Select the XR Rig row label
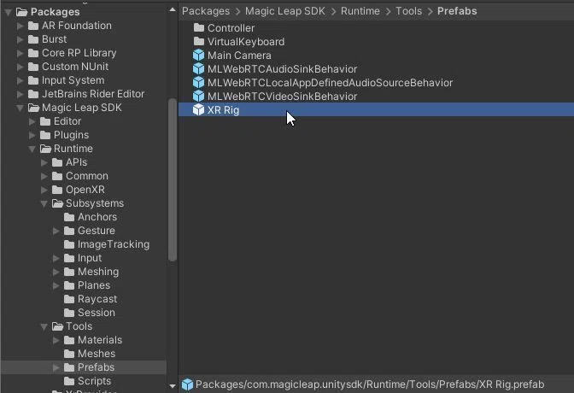The height and width of the screenshot is (393, 574). (x=223, y=110)
